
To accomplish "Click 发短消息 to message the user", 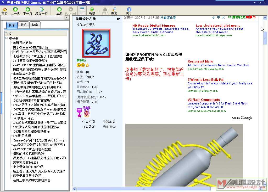I will pyautogui.click(x=109, y=122).
